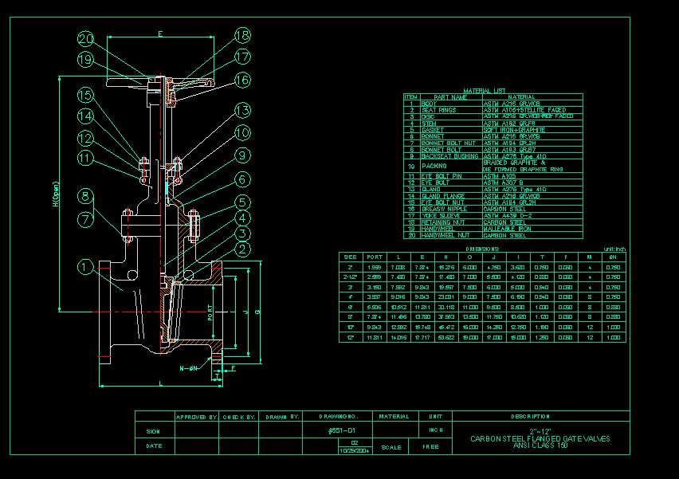Click the 'unit: inch' note above dimensions table
Viewport: 679px width, 479px height.
pos(614,249)
